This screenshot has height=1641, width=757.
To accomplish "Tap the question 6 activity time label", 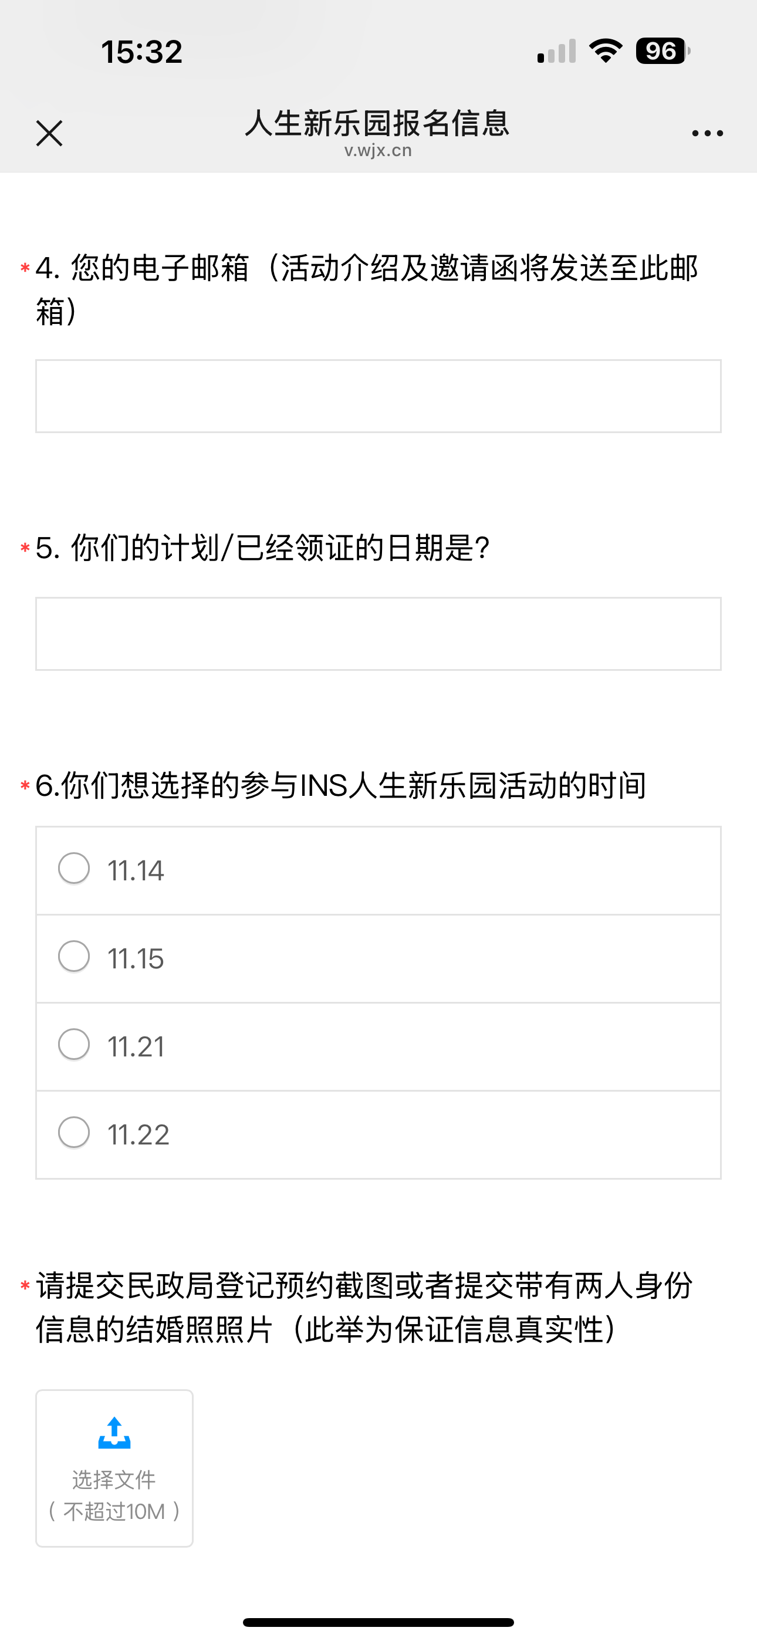I will pyautogui.click(x=341, y=785).
